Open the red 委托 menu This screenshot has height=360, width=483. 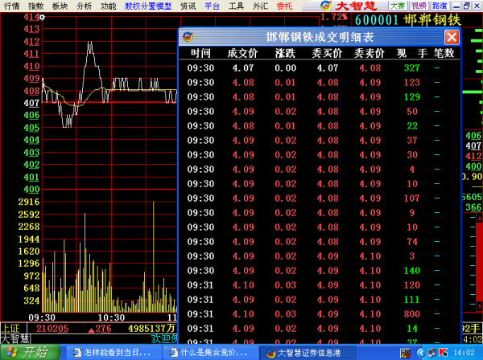click(x=284, y=6)
